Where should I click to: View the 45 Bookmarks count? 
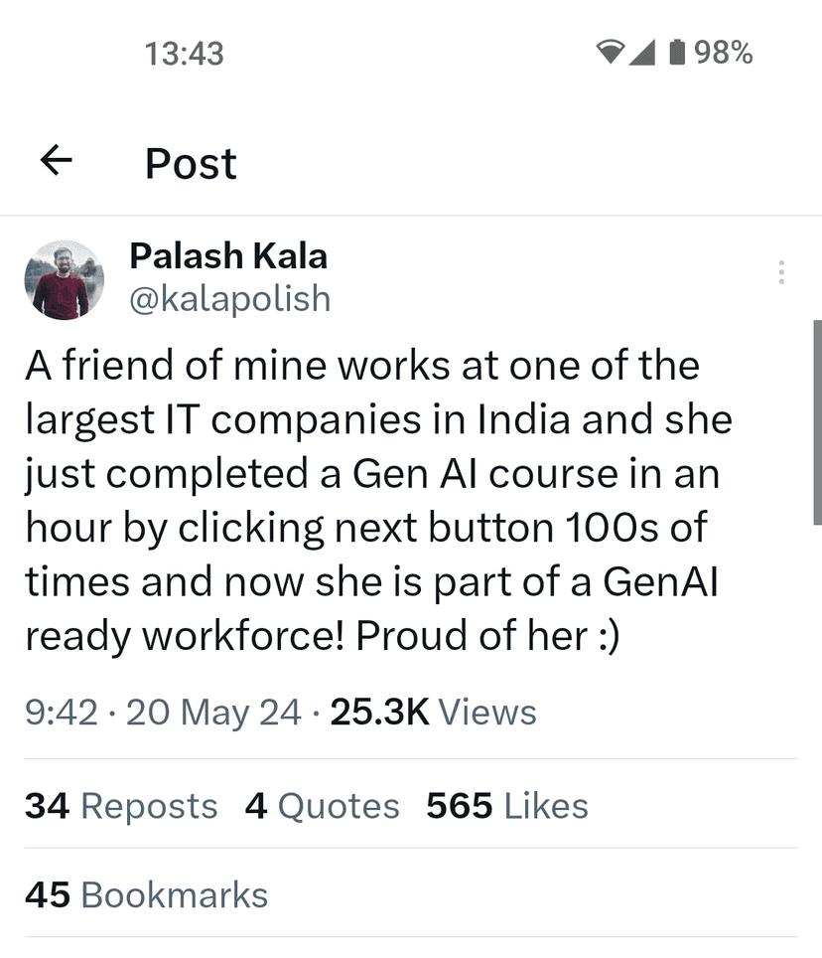146,894
